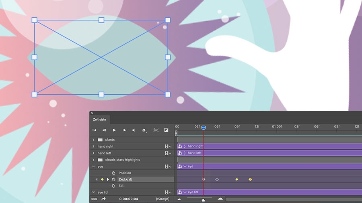Step back to previous frame
Viewport: 362px width, 203px height.
coord(104,130)
